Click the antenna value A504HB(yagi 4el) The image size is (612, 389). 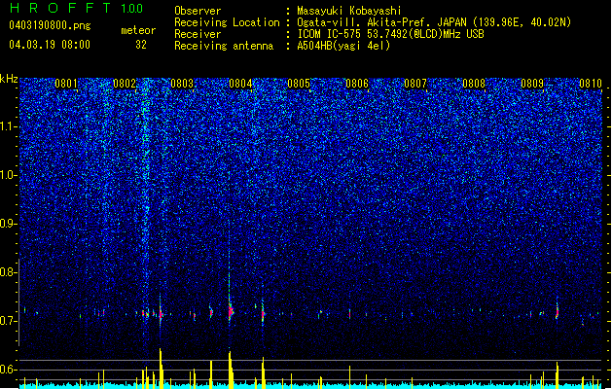[343, 46]
